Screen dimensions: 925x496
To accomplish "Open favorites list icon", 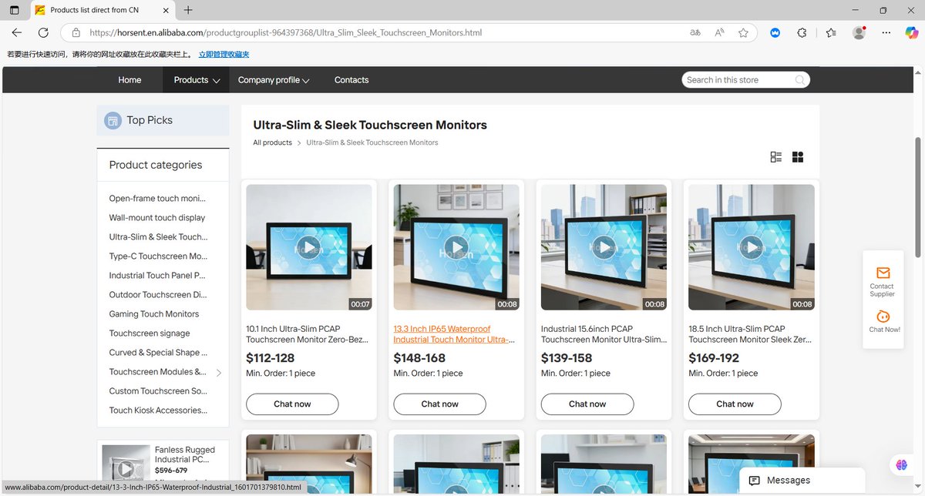I will pyautogui.click(x=831, y=33).
